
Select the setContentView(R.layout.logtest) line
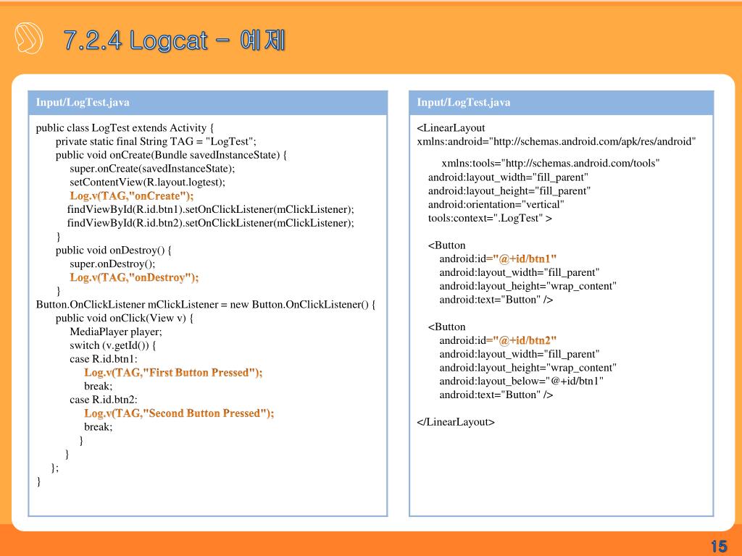tap(147, 182)
